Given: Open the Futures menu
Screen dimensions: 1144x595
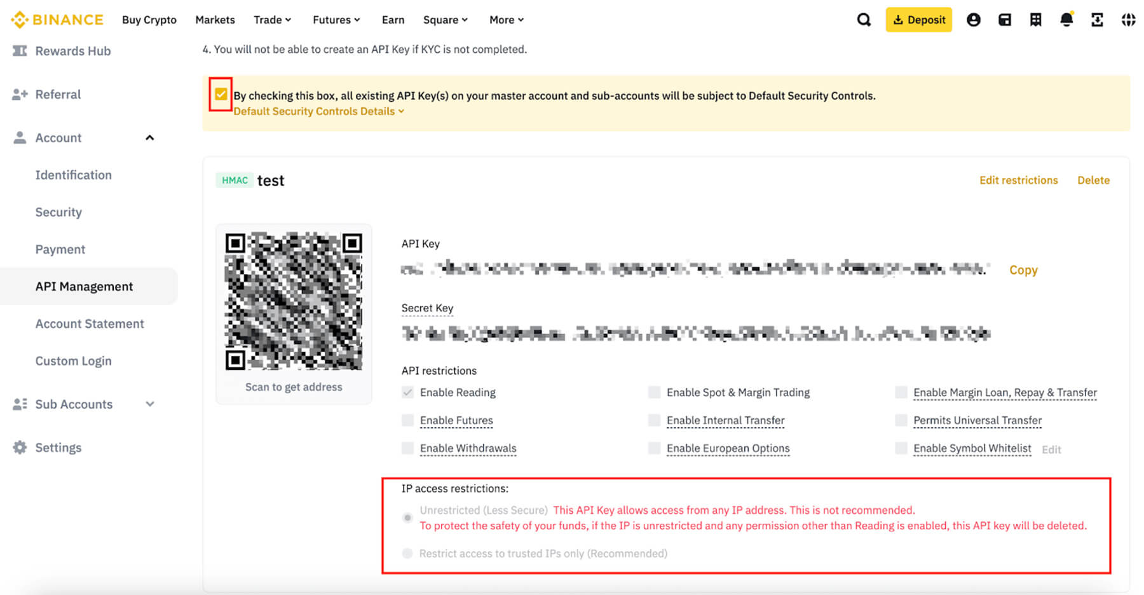Looking at the screenshot, I should point(336,20).
